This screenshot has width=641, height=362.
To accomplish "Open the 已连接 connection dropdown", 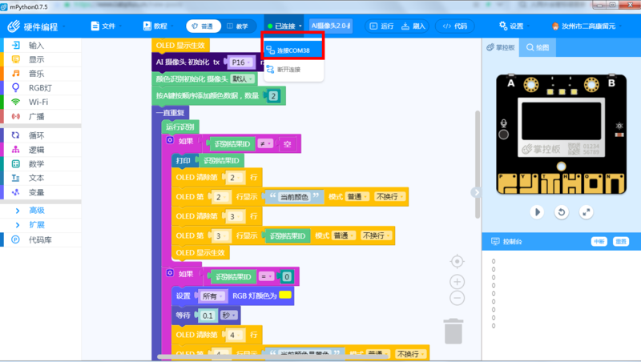I will pyautogui.click(x=286, y=26).
